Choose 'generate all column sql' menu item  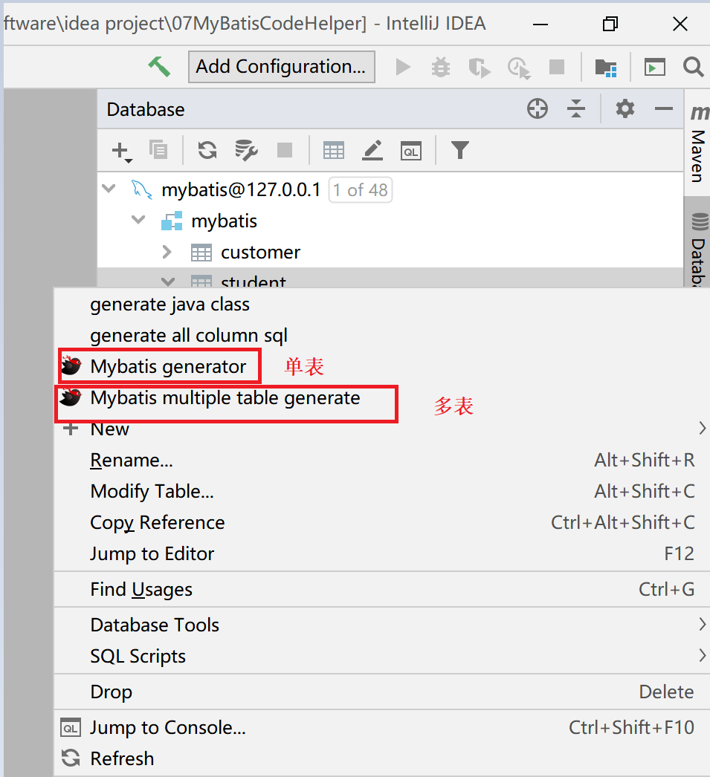click(x=382, y=336)
